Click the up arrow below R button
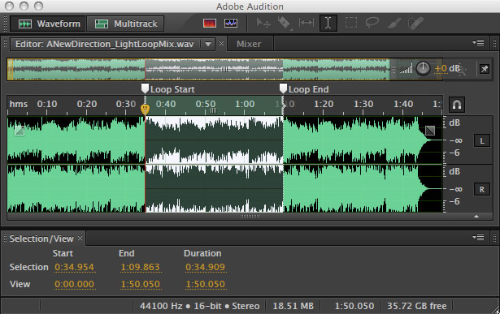The height and width of the screenshot is (314, 500). (476, 217)
